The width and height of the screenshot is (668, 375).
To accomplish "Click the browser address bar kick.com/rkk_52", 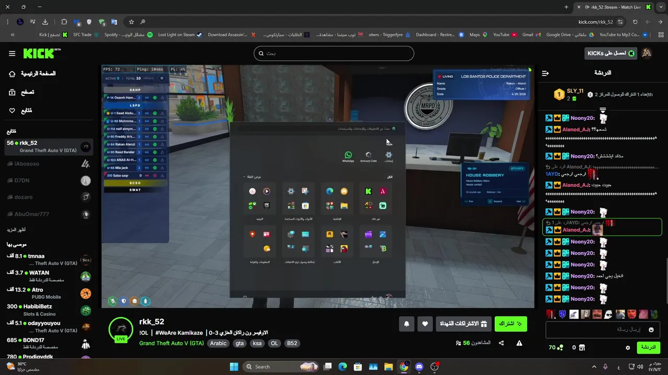I will click(595, 22).
